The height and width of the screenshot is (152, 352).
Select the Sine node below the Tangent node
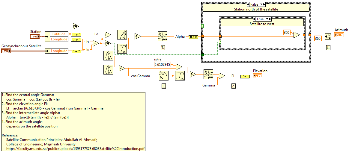[x=122, y=49]
